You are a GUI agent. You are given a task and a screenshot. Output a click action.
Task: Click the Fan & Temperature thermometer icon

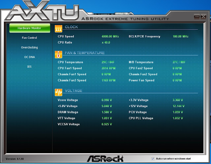[x=59, y=55]
